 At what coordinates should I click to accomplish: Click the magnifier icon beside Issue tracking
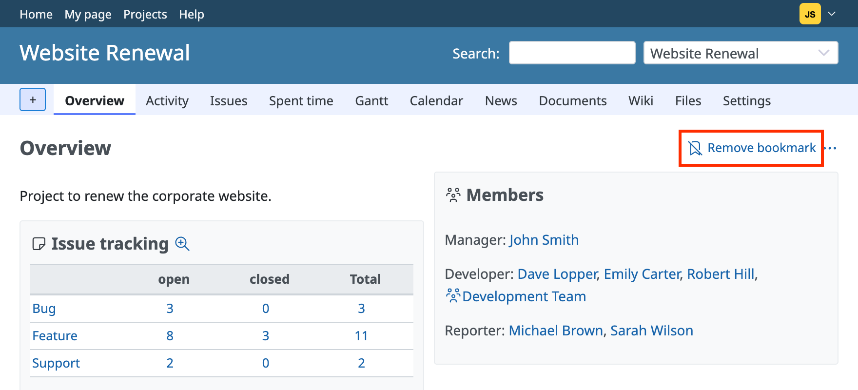click(182, 243)
